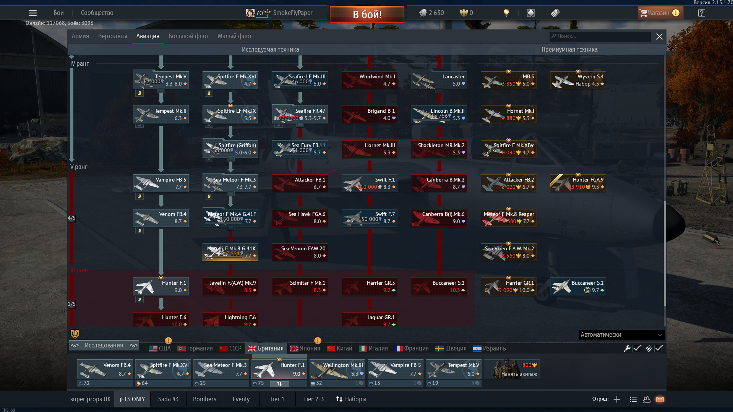
Task: Click the Silver Lions balance icon
Action: (x=423, y=13)
